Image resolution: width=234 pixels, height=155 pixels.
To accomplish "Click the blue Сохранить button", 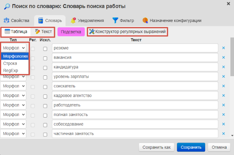I will tap(191, 147).
